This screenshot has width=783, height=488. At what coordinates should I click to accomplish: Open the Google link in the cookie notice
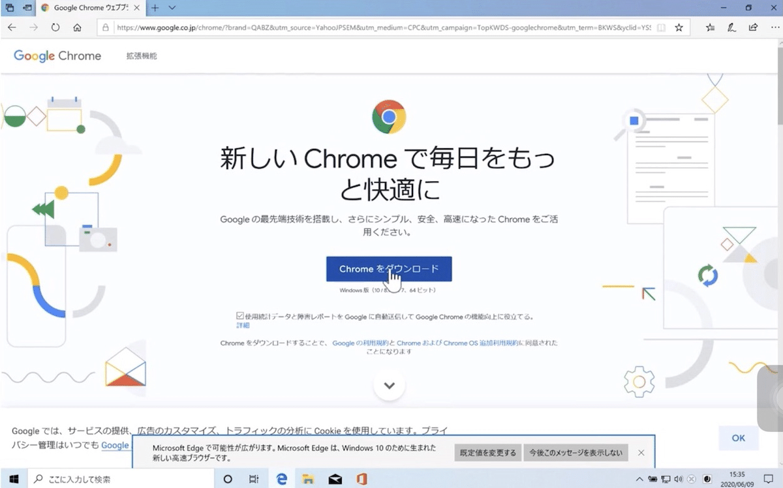tap(115, 445)
